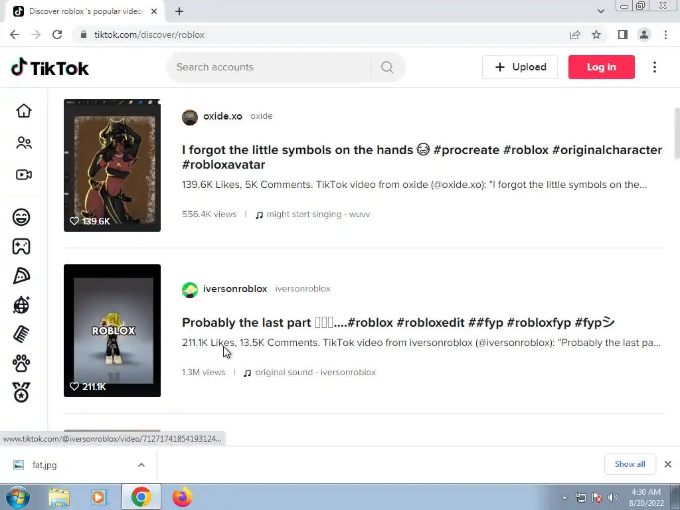The width and height of the screenshot is (680, 510).
Task: Open the oxide.xo video thumbnail
Action: point(112,165)
